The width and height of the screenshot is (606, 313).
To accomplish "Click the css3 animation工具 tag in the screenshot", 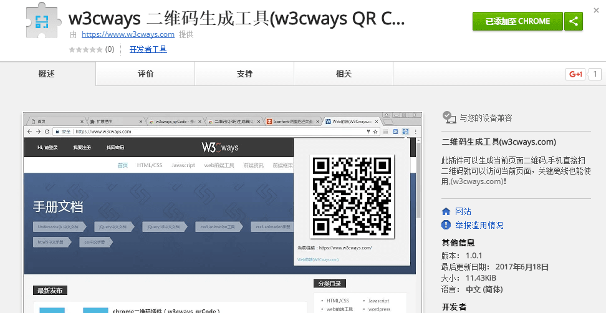I will pos(219,227).
